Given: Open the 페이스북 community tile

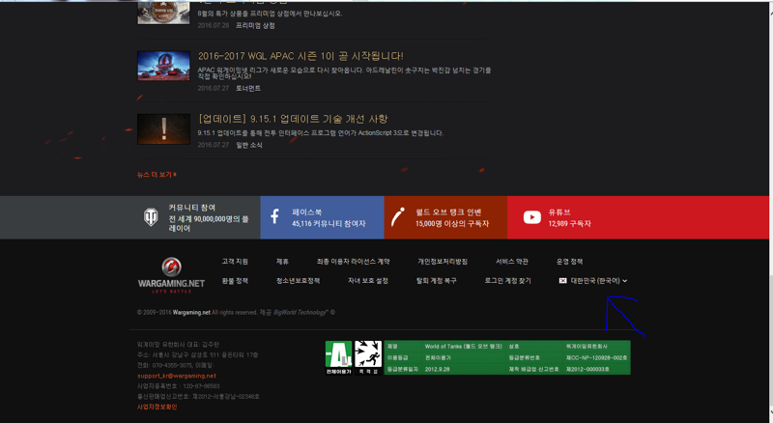Looking at the screenshot, I should click(322, 217).
